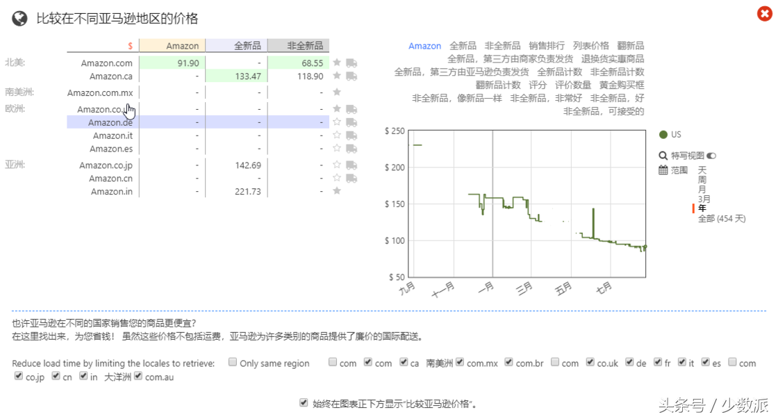Image resolution: width=778 pixels, height=419 pixels.
Task: Click 销售排行 sales rank chart series
Action: tap(546, 46)
